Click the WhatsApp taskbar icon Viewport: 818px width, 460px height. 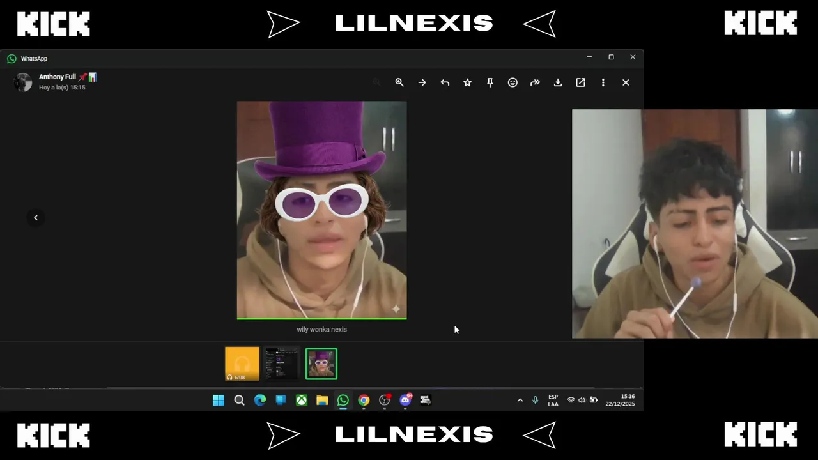pyautogui.click(x=343, y=401)
